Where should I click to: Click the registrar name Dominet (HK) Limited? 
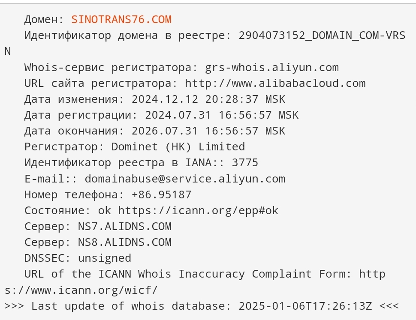(178, 147)
